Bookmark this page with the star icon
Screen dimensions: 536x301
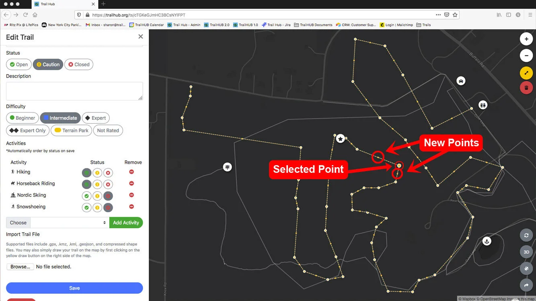[x=455, y=15]
